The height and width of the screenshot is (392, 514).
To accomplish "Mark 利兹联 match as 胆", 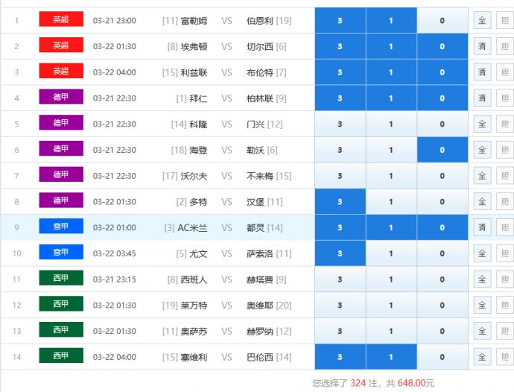I will pos(504,72).
